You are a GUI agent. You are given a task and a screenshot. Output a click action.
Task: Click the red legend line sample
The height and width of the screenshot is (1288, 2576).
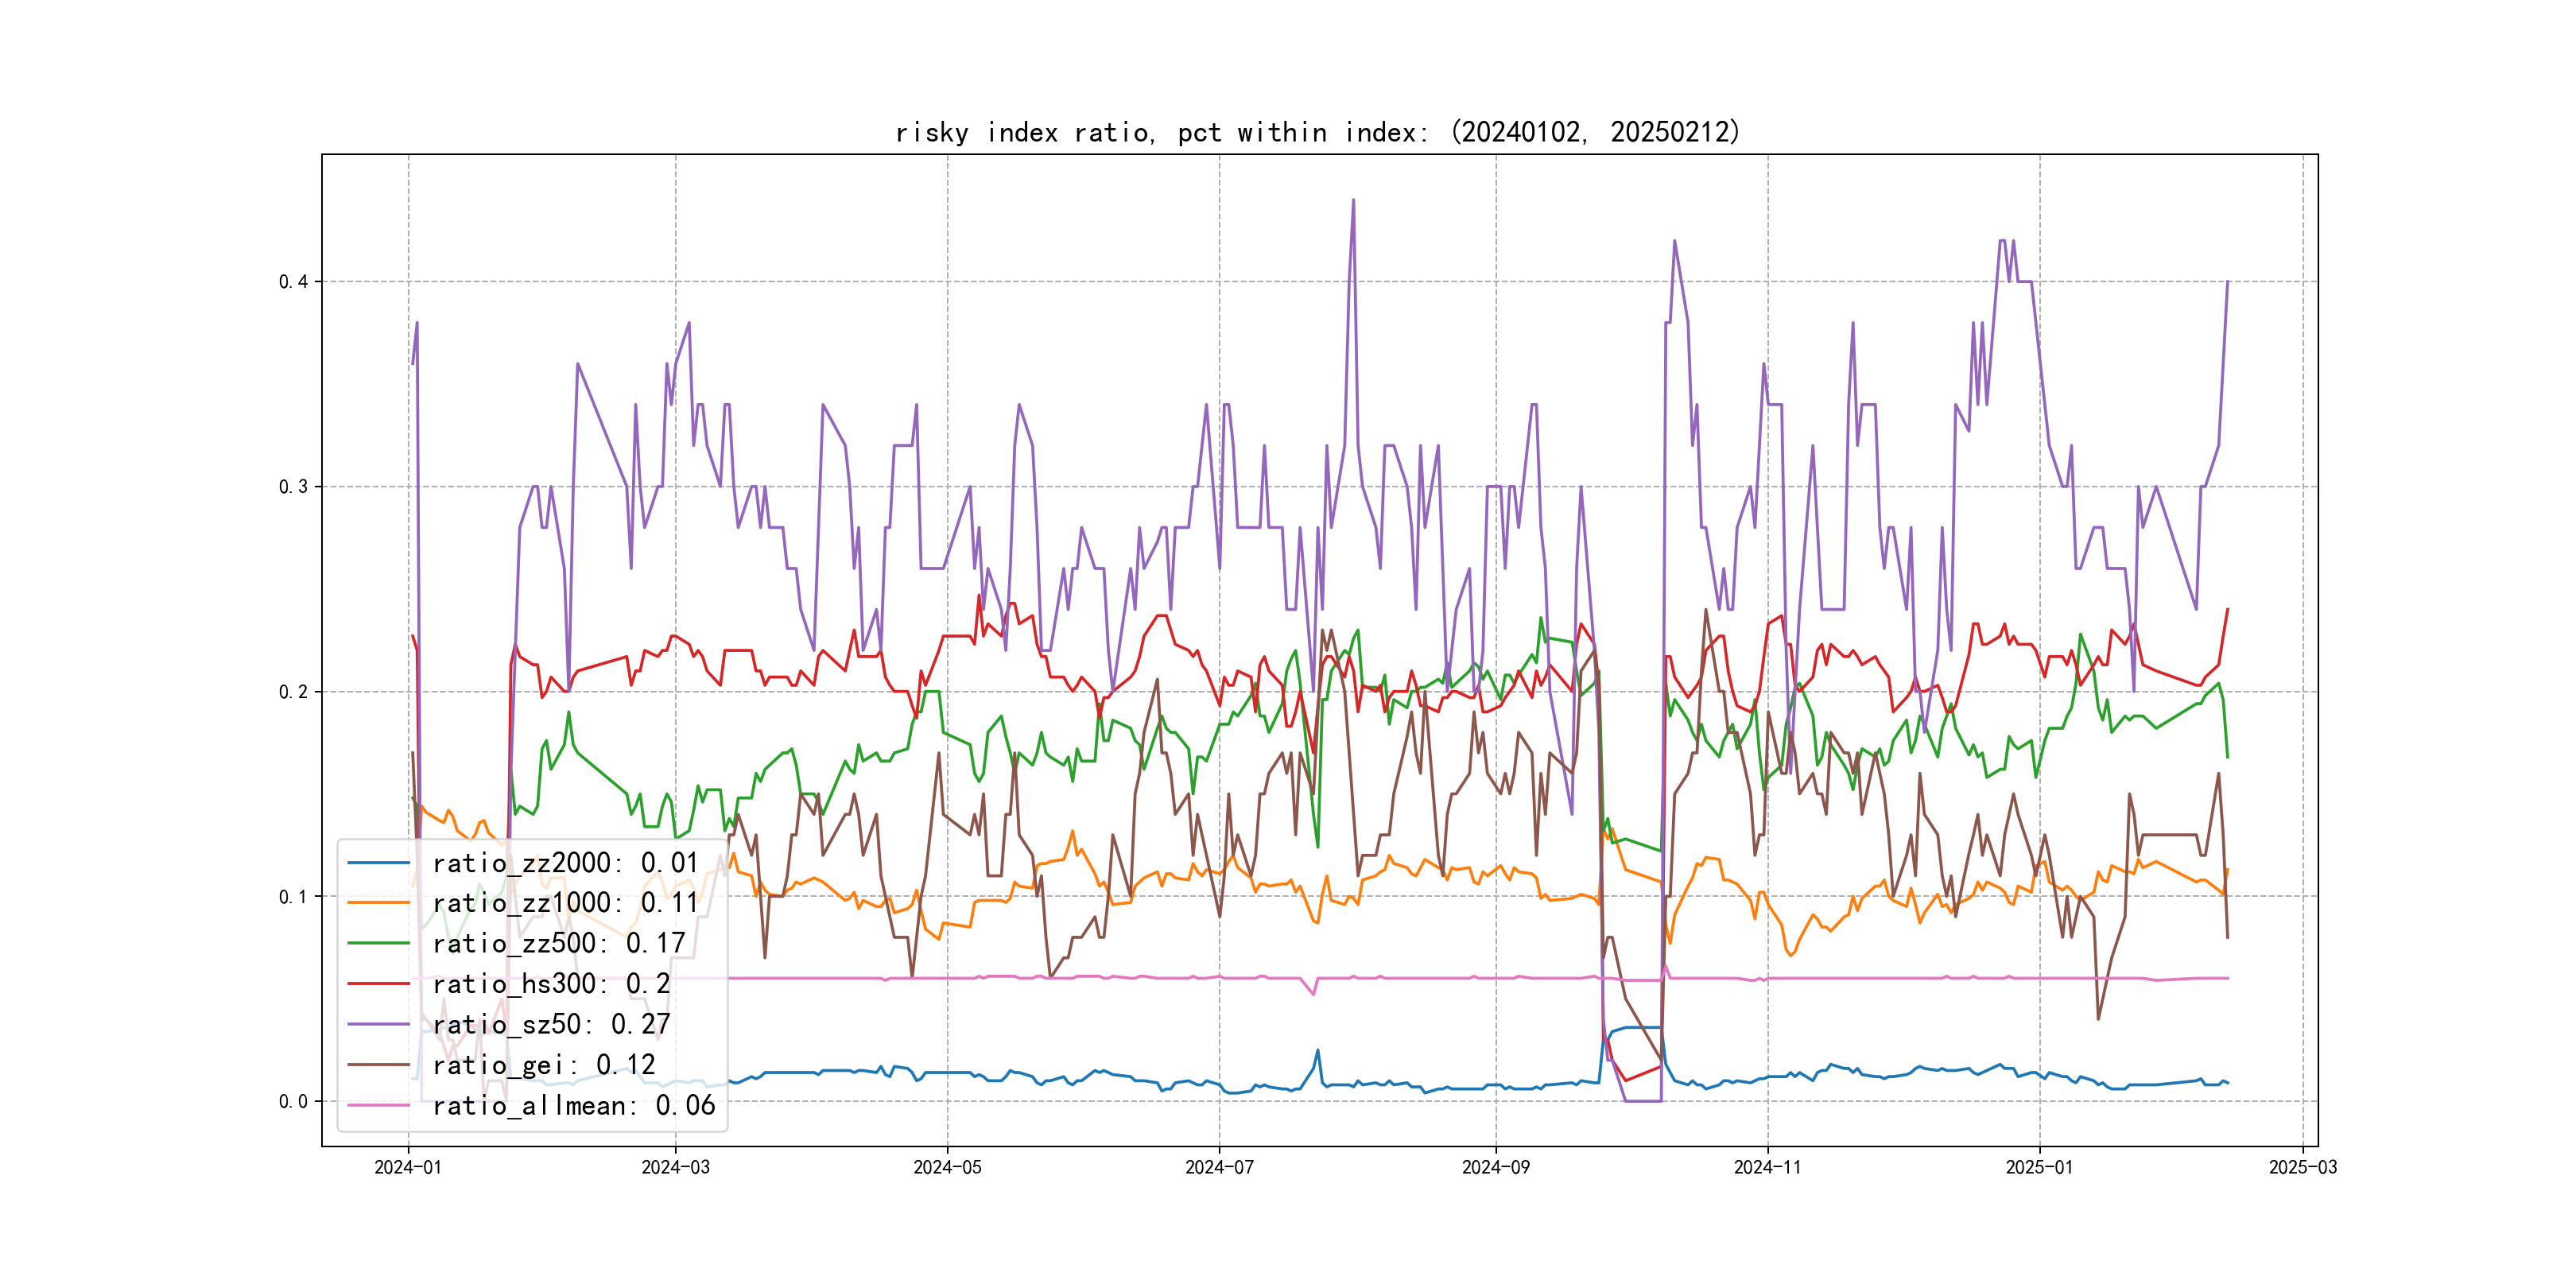[378, 984]
